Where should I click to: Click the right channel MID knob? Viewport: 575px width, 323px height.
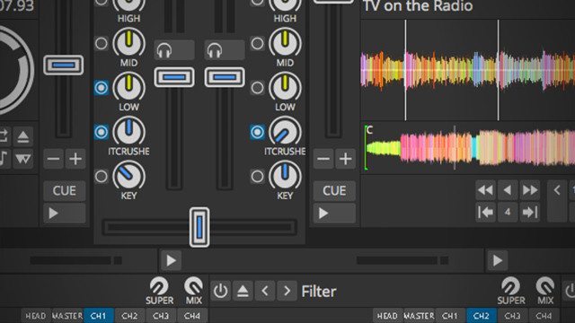click(285, 43)
